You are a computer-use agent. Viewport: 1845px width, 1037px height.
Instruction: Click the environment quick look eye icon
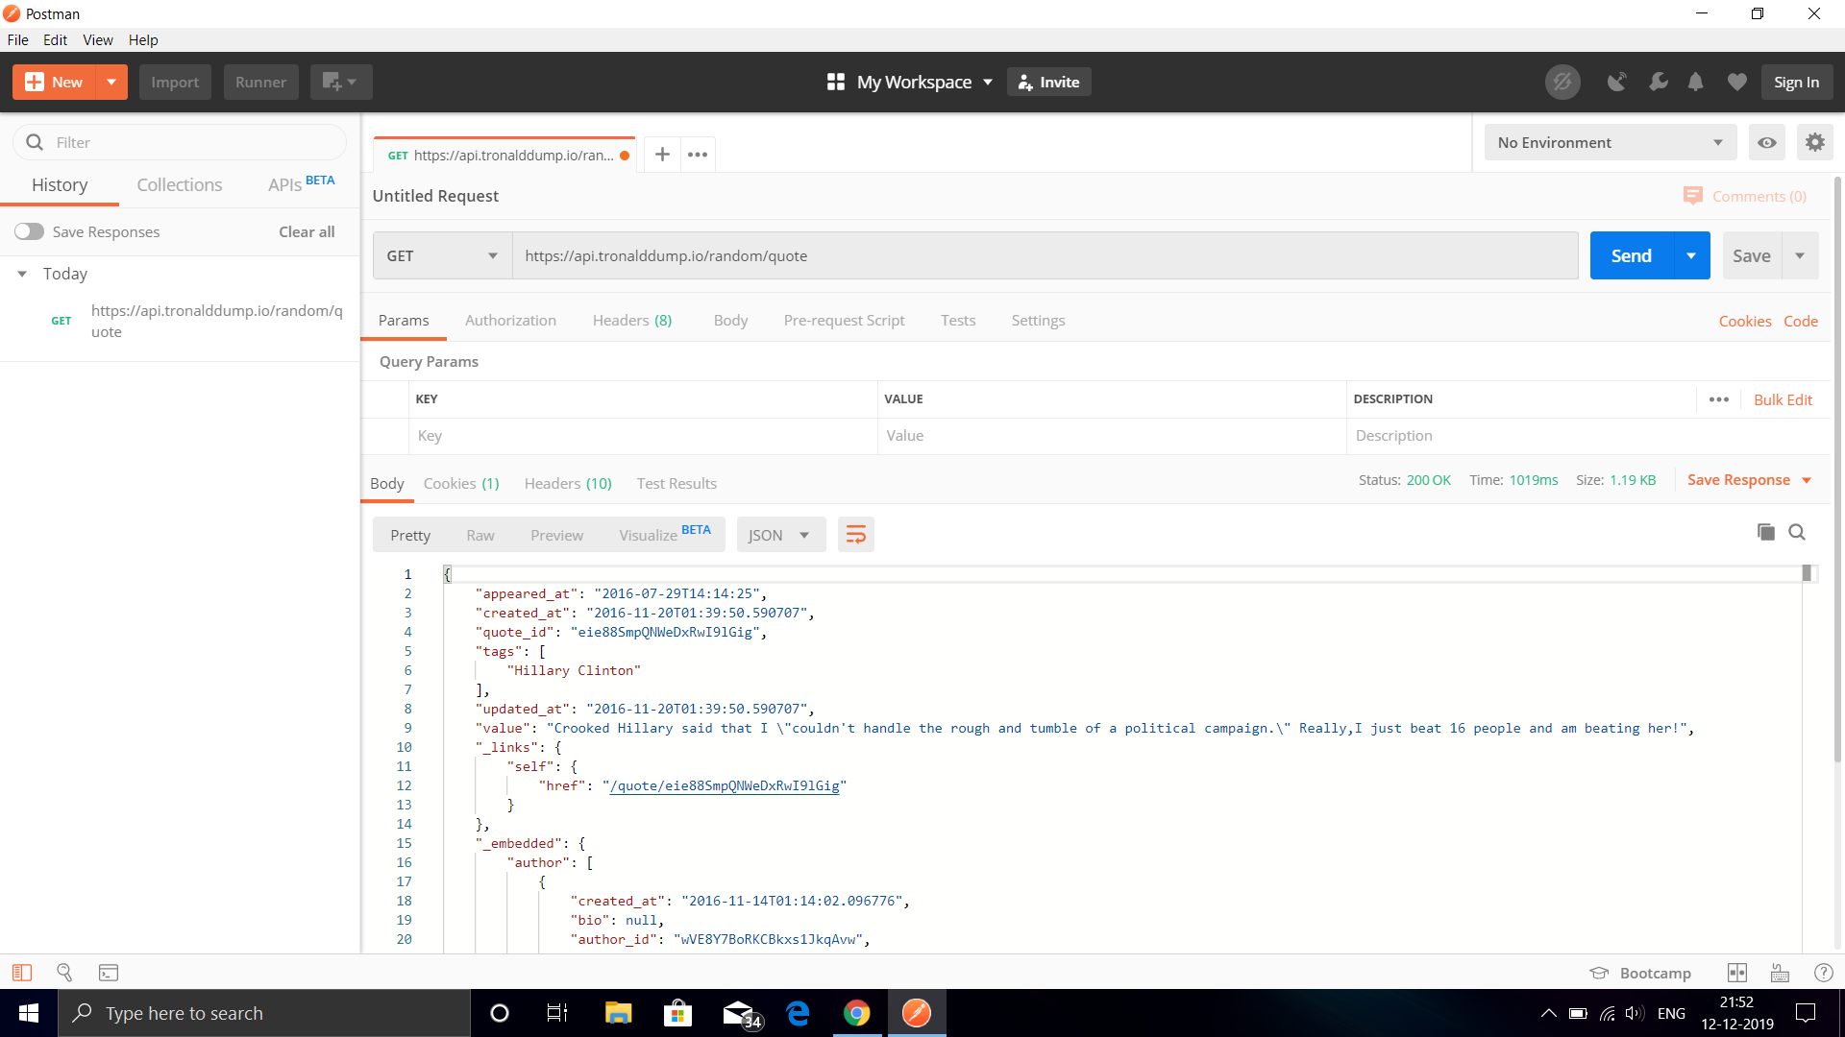pyautogui.click(x=1766, y=142)
